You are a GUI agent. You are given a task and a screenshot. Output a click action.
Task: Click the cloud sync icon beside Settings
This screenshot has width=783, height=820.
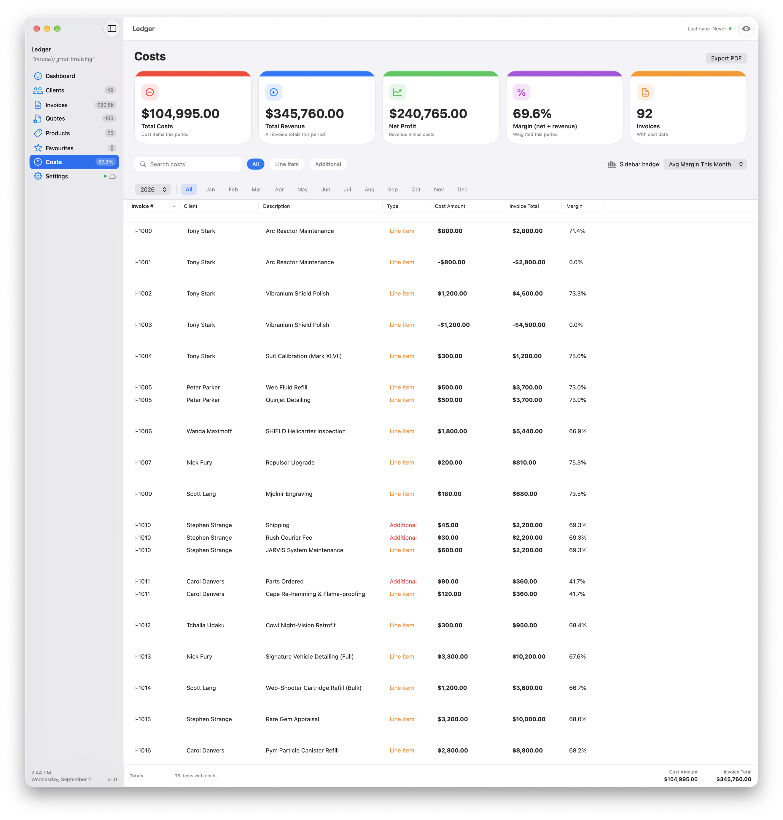pos(112,176)
